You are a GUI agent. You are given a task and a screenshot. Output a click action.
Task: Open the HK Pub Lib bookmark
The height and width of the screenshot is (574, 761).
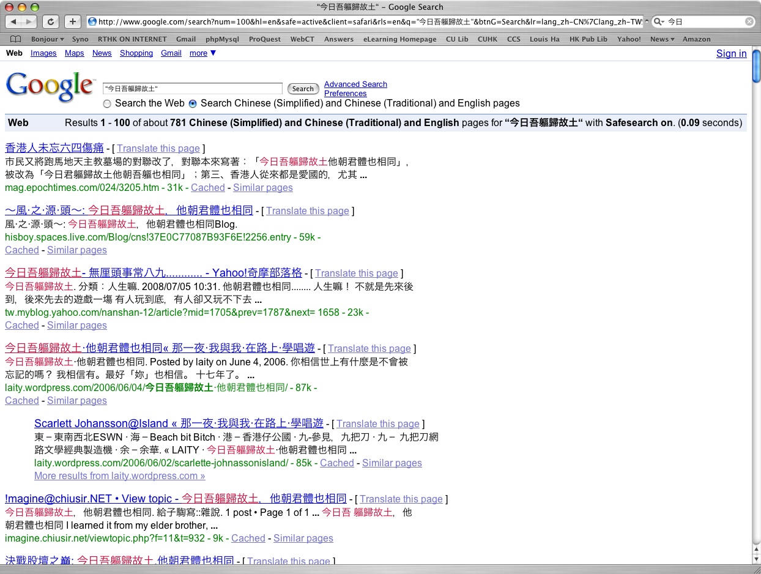588,39
